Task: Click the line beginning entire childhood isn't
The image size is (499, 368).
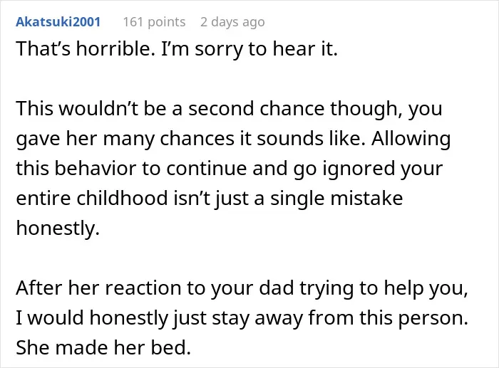Action: (210, 199)
